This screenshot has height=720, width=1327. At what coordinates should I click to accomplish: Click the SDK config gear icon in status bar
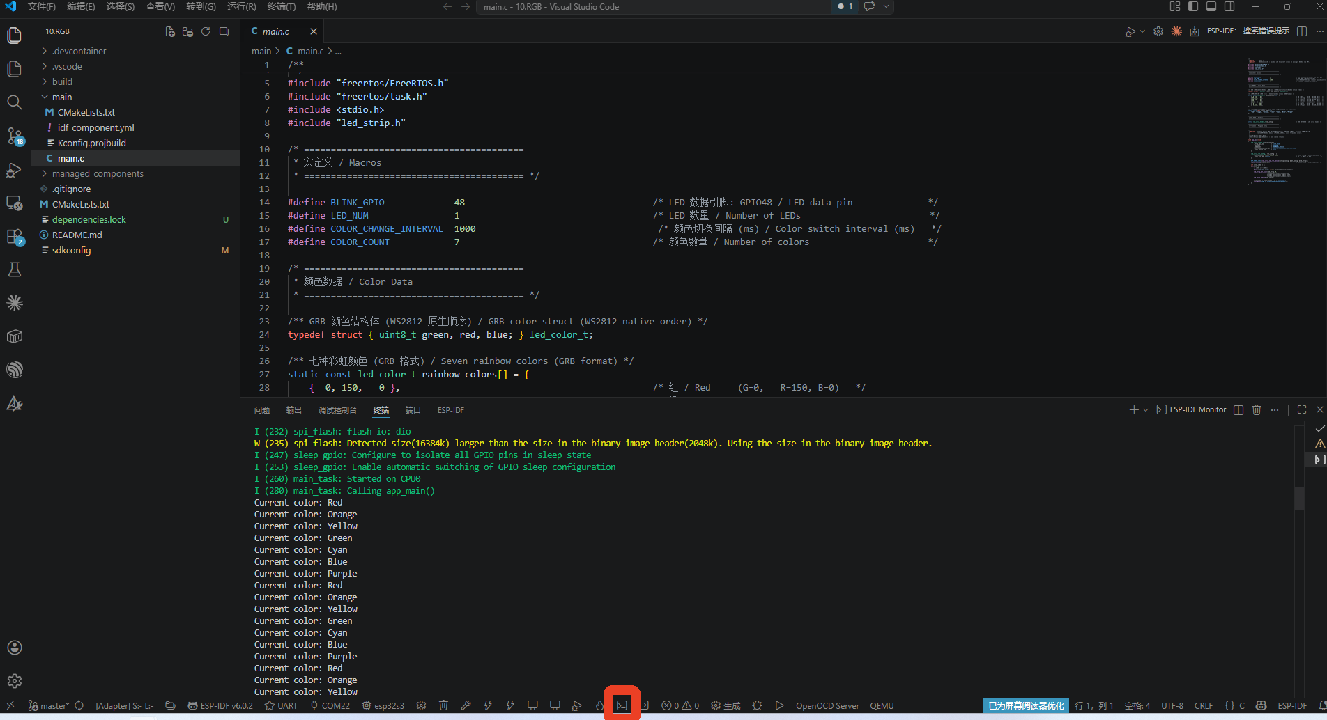tap(421, 705)
